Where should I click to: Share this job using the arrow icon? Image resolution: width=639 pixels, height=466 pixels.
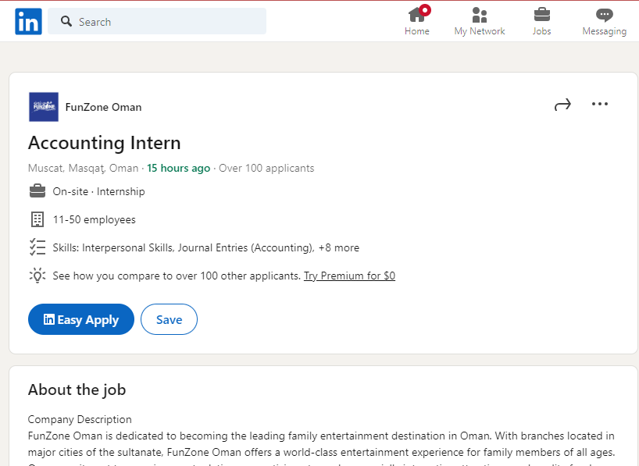(x=562, y=105)
